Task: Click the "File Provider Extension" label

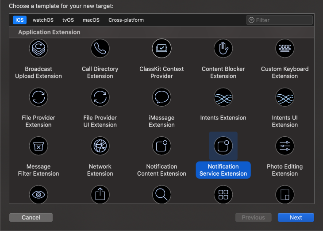Action: pos(38,121)
